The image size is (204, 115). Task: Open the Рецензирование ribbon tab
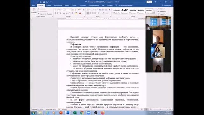coord(94,5)
